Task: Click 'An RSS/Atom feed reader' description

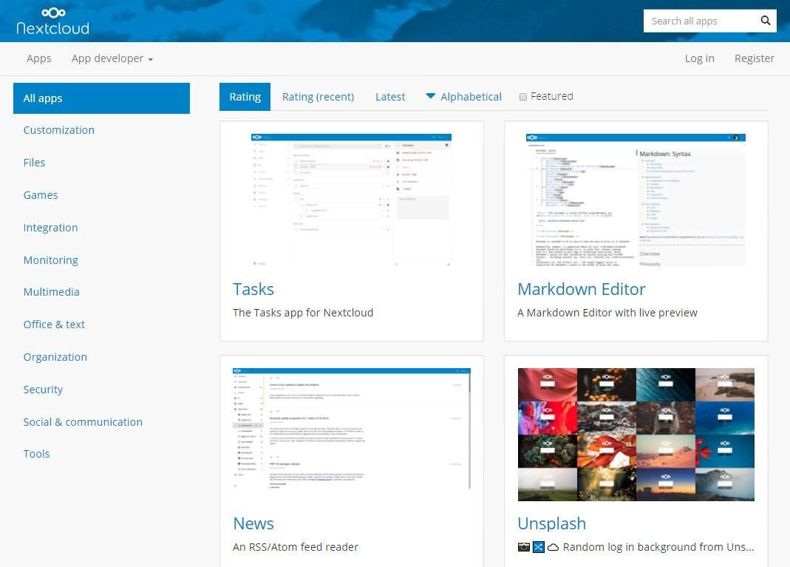Action: coord(296,547)
